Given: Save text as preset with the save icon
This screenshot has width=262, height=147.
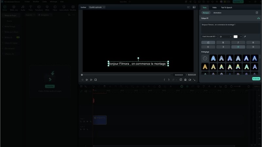Looking at the screenshot, I should 257,13.
